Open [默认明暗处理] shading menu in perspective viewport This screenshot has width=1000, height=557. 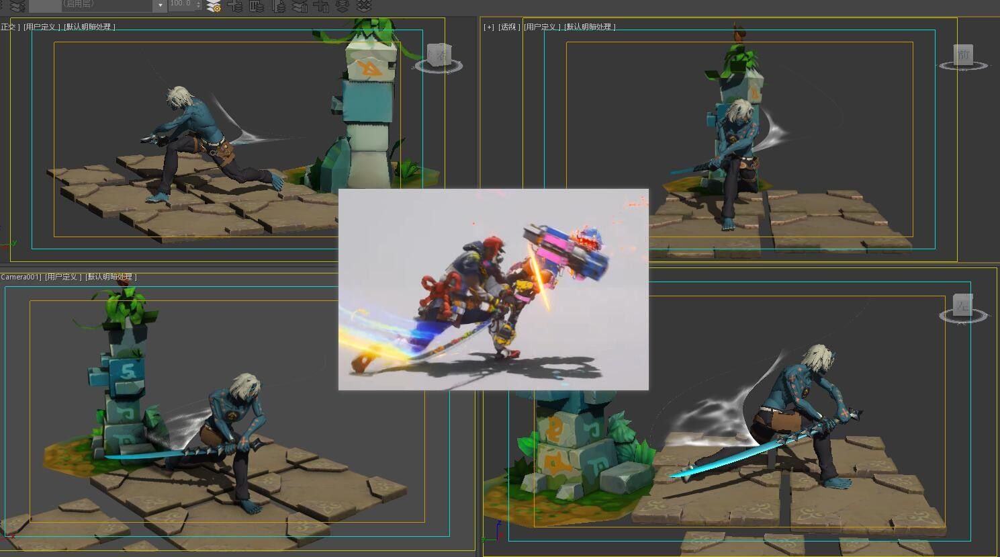pyautogui.click(x=589, y=27)
